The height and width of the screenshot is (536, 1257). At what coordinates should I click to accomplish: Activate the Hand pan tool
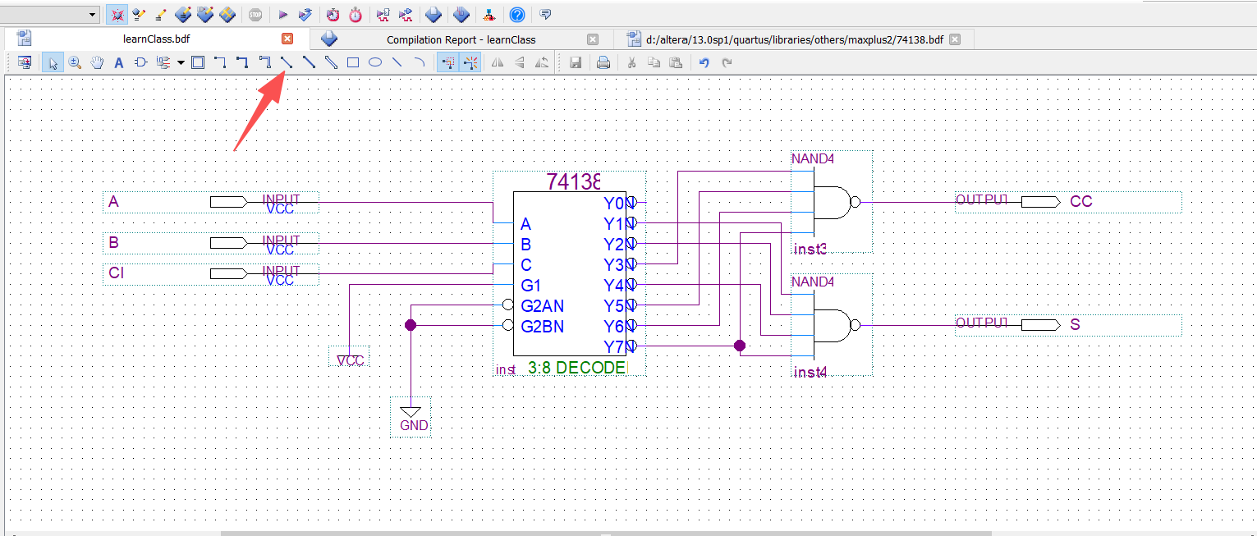coord(97,62)
